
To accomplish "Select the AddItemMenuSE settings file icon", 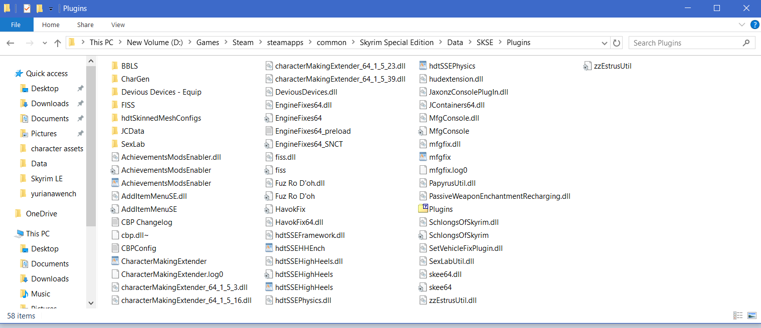I will pos(115,209).
